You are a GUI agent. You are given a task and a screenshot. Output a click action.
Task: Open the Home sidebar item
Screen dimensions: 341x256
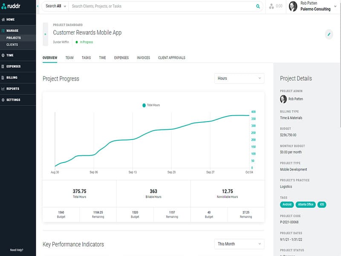10,20
